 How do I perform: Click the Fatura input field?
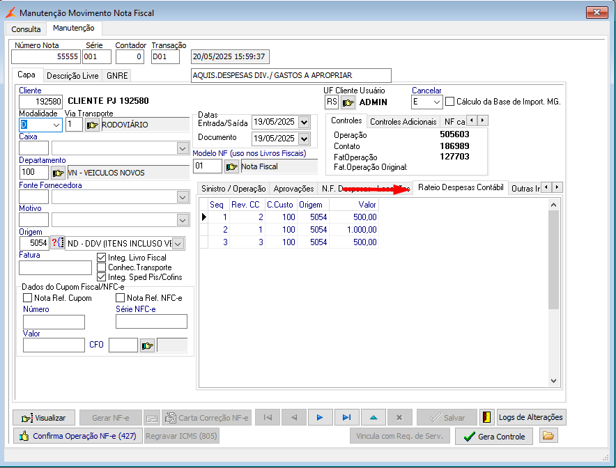(55, 268)
